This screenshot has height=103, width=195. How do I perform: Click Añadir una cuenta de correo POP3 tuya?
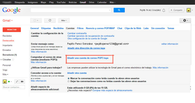[88, 58]
